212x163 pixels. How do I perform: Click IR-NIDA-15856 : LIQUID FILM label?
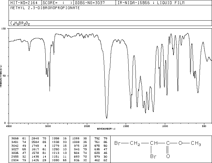tap(151, 3)
